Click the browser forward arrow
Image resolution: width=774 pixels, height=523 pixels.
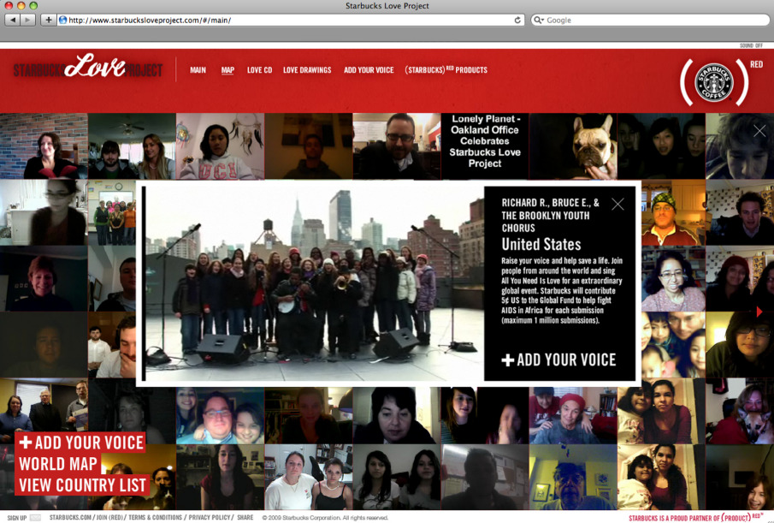tap(28, 20)
